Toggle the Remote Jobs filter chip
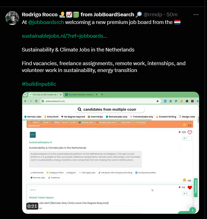The image size is (207, 219). 33,117
